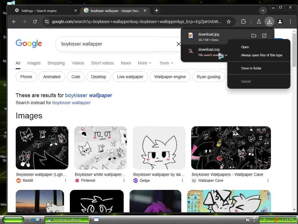
Task: Click the browser back arrow
Action: point(14,22)
